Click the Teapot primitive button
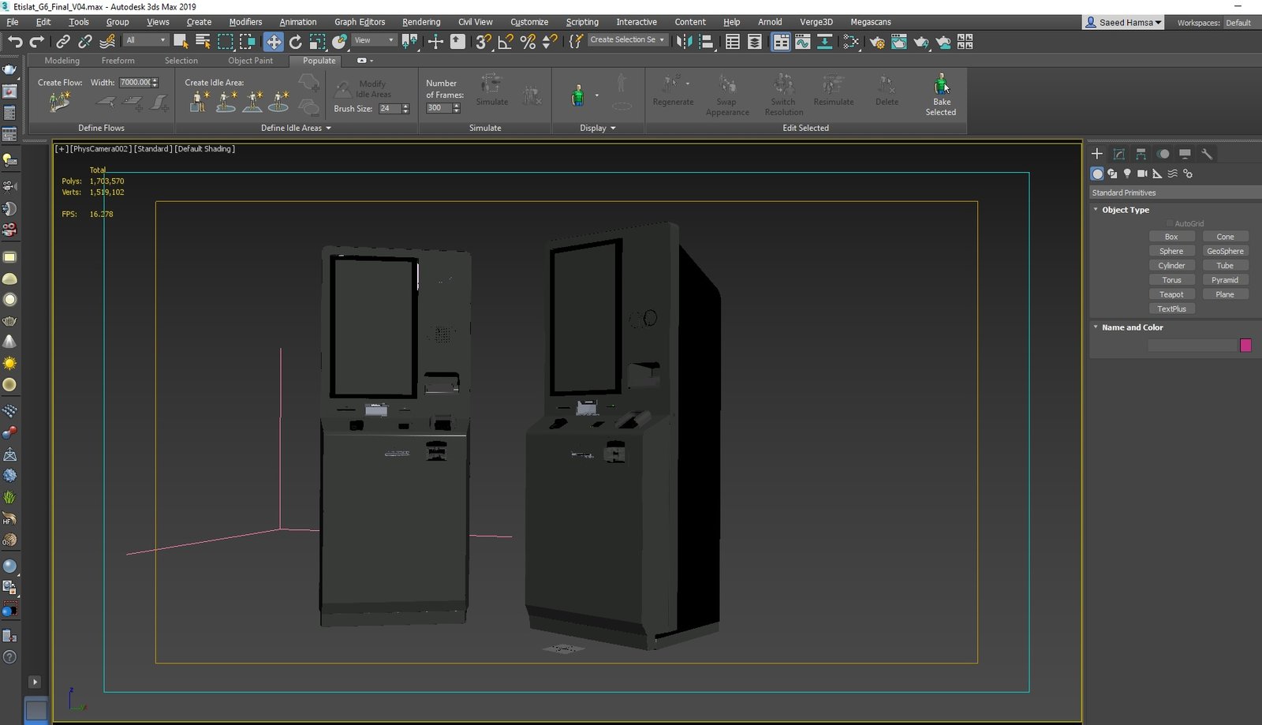 (x=1171, y=294)
